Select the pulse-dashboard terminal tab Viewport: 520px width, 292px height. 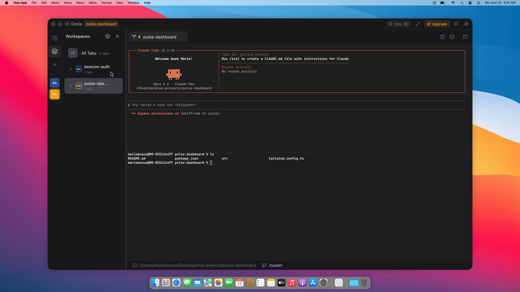click(x=158, y=37)
